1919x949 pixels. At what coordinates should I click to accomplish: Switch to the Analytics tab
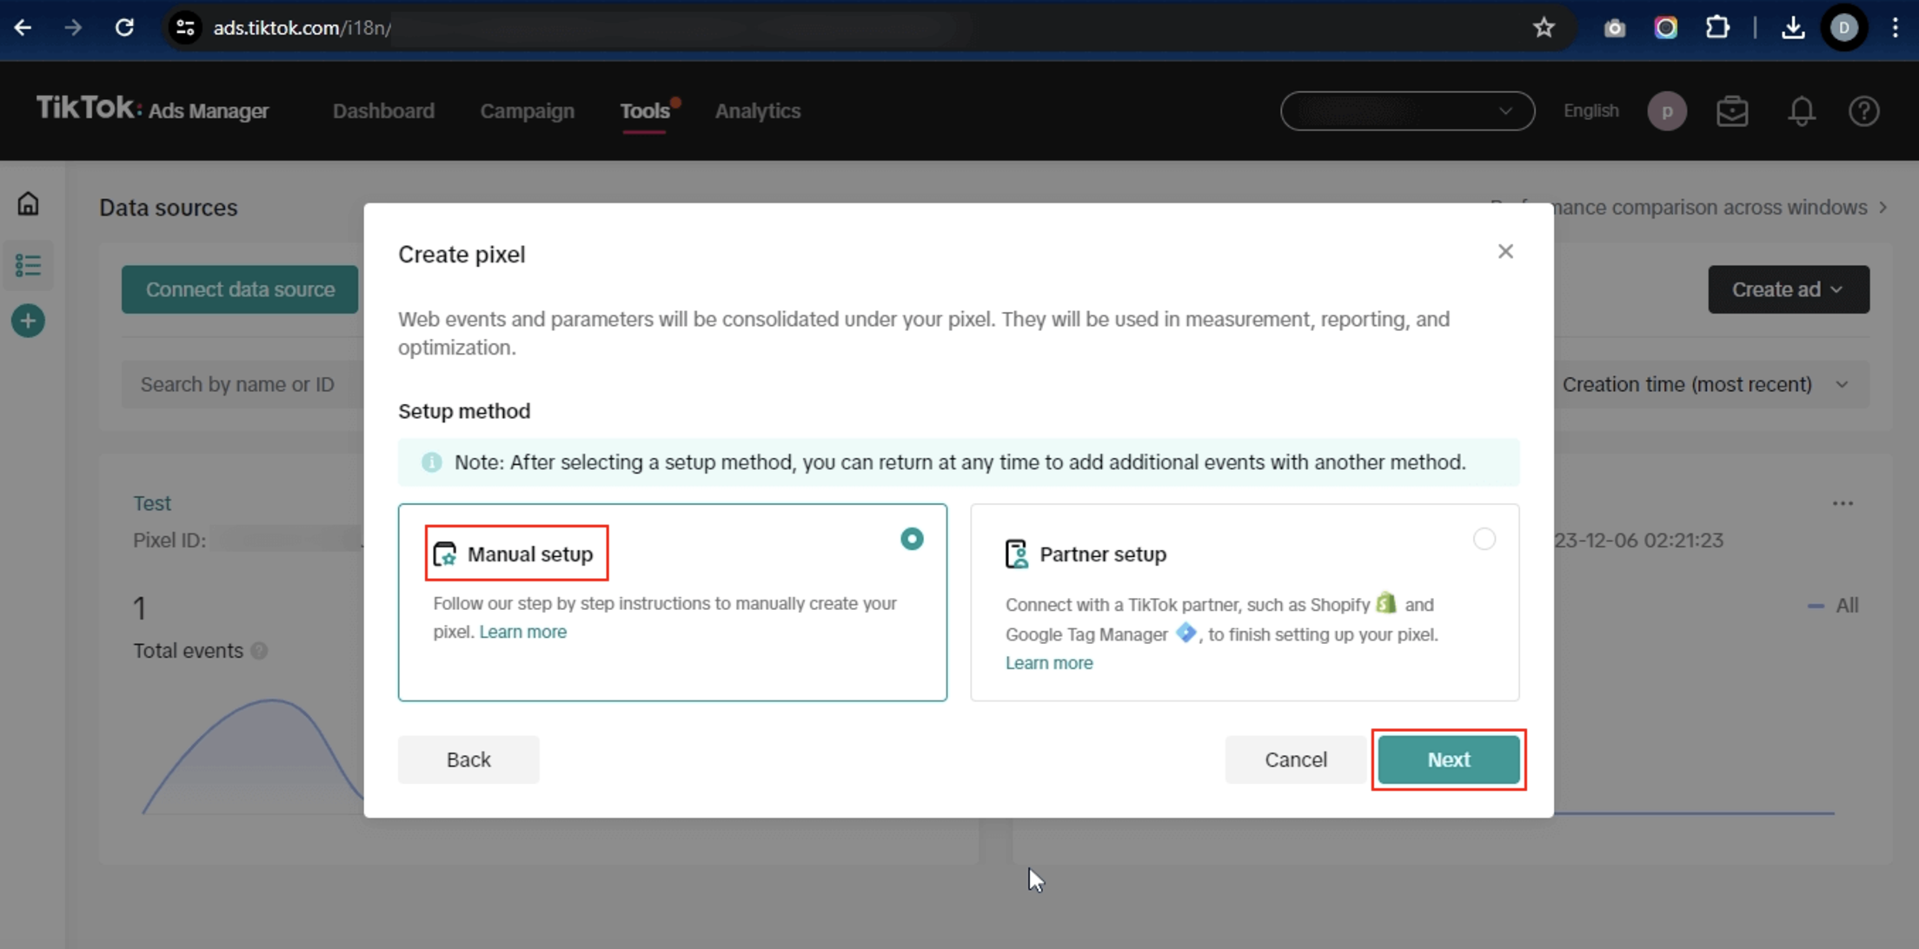point(757,111)
